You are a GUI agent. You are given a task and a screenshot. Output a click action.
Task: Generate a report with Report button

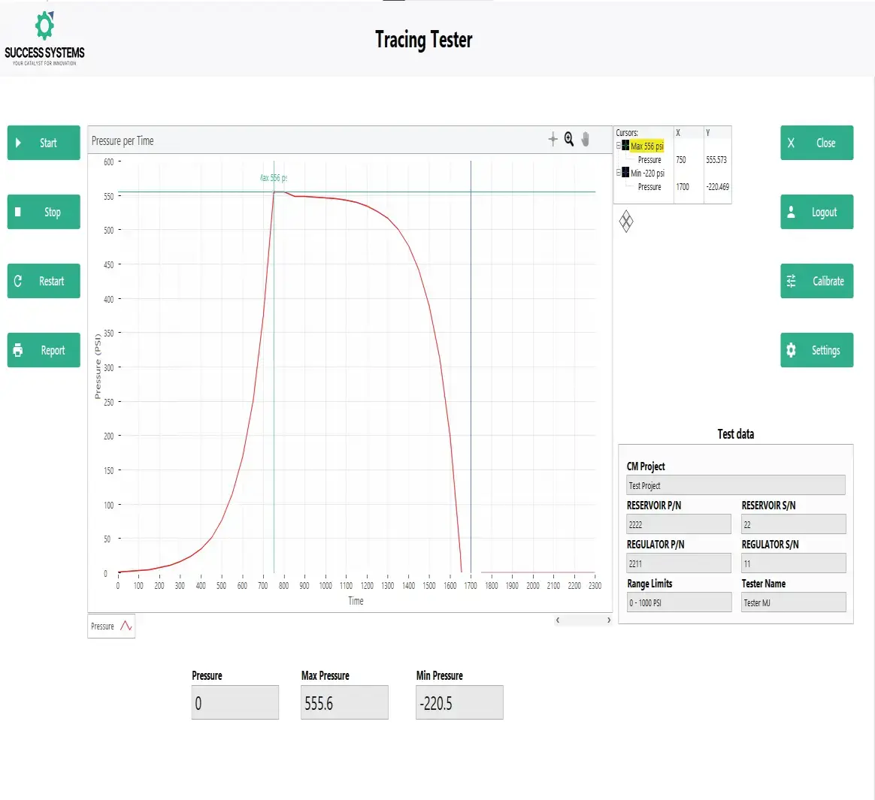44,350
